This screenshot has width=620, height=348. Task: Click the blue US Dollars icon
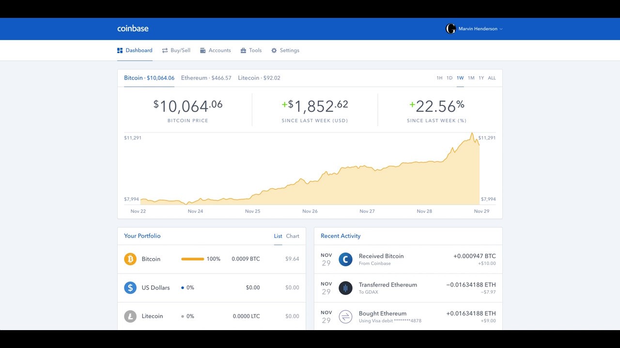(130, 288)
